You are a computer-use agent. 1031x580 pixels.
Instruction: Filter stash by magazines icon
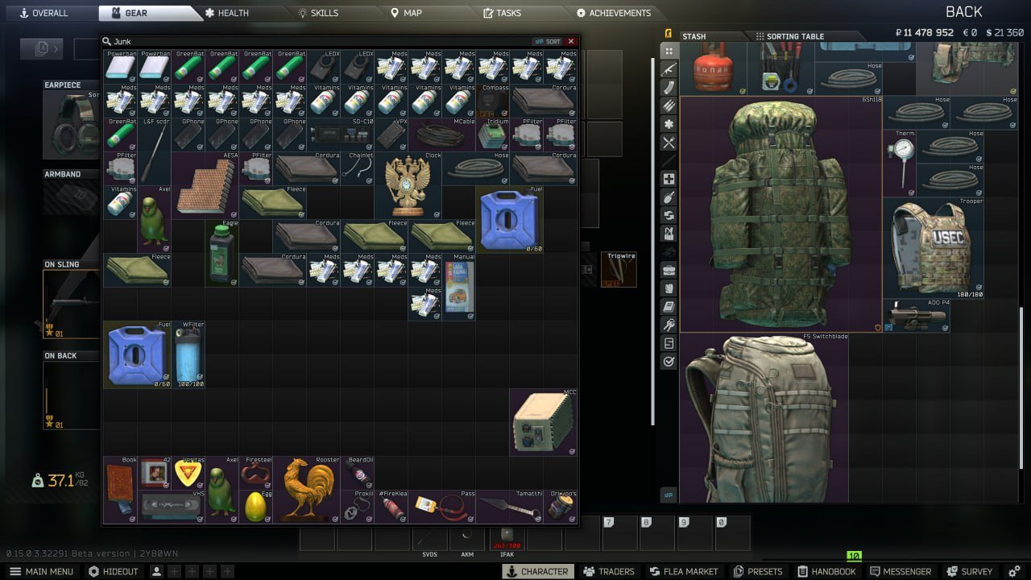click(669, 87)
